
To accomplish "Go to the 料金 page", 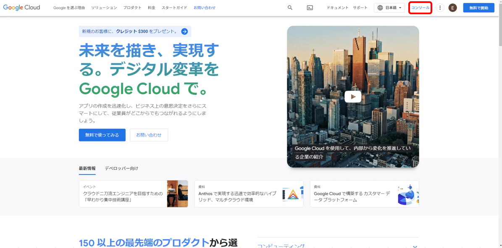I will point(151,8).
